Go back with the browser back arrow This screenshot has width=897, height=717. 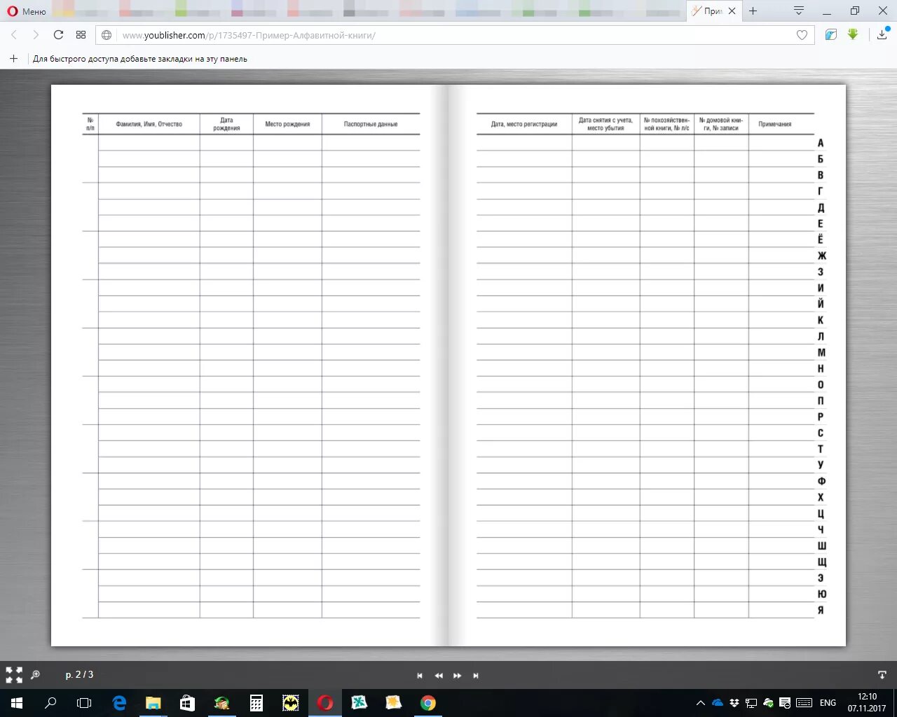(x=14, y=35)
